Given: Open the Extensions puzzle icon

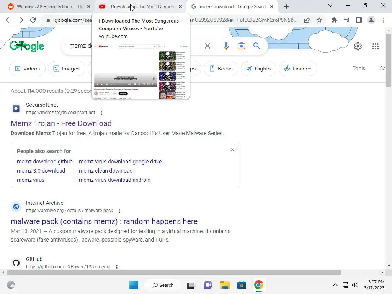Looking at the screenshot, I should click(x=334, y=20).
